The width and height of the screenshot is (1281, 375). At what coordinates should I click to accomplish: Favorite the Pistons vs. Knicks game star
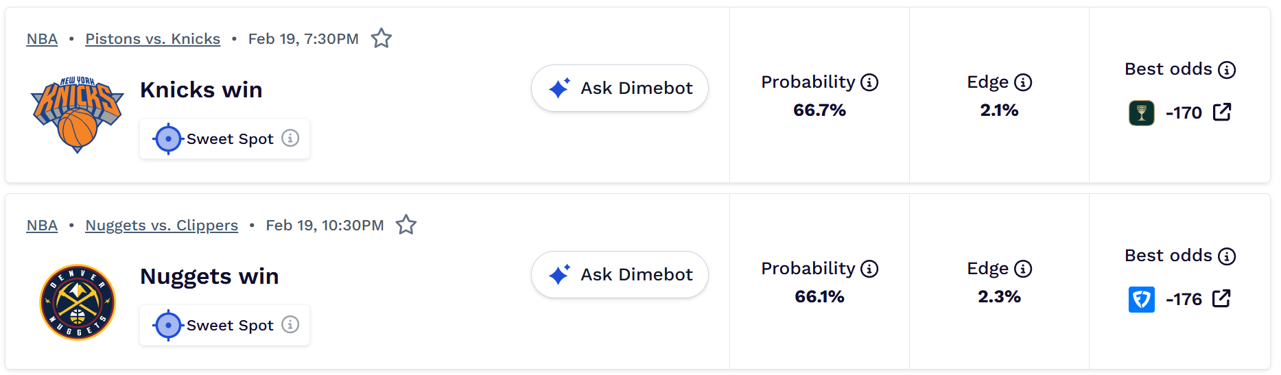coord(381,38)
